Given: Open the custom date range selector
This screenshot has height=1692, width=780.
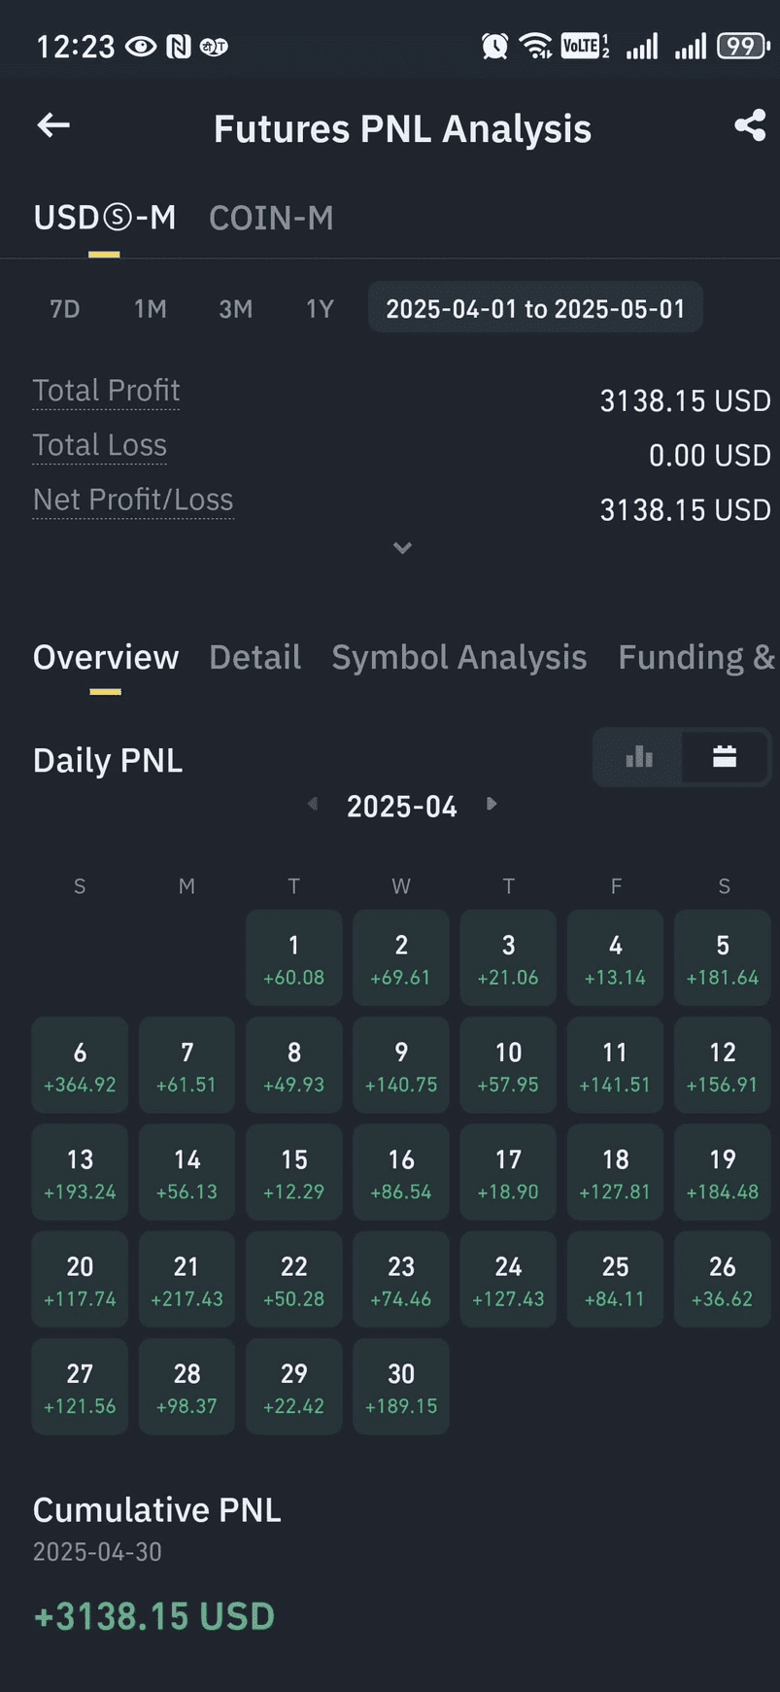Looking at the screenshot, I should coord(535,308).
